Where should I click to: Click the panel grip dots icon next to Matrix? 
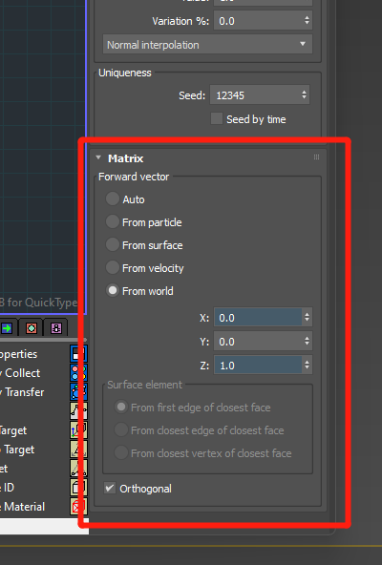tap(316, 157)
